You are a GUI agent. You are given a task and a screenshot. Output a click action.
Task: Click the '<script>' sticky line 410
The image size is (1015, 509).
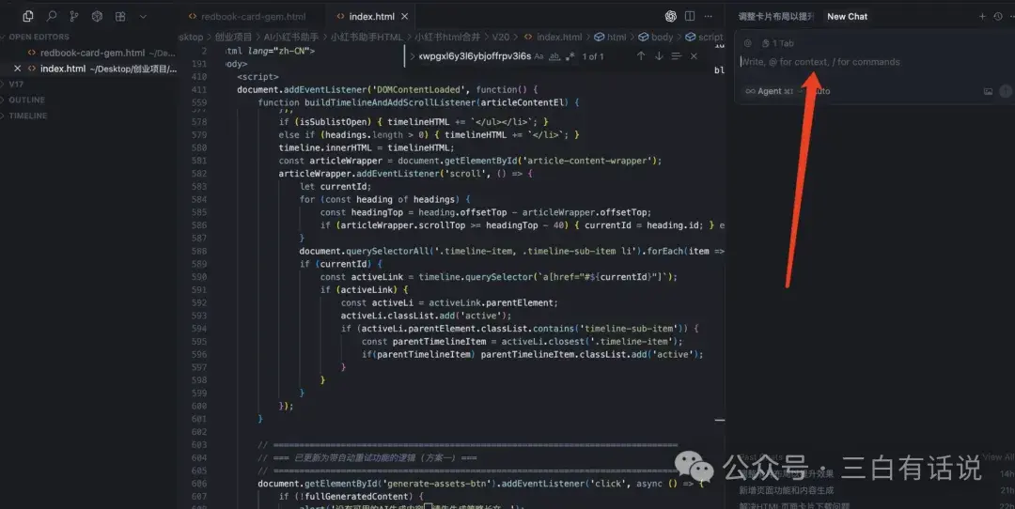[x=258, y=77]
